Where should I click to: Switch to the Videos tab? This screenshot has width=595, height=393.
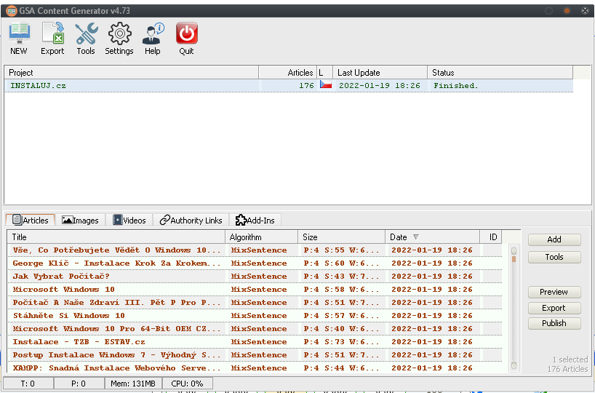129,220
